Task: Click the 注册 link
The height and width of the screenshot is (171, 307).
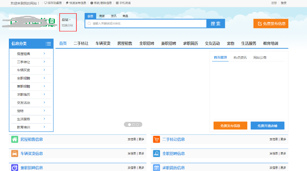Action: pos(274,3)
